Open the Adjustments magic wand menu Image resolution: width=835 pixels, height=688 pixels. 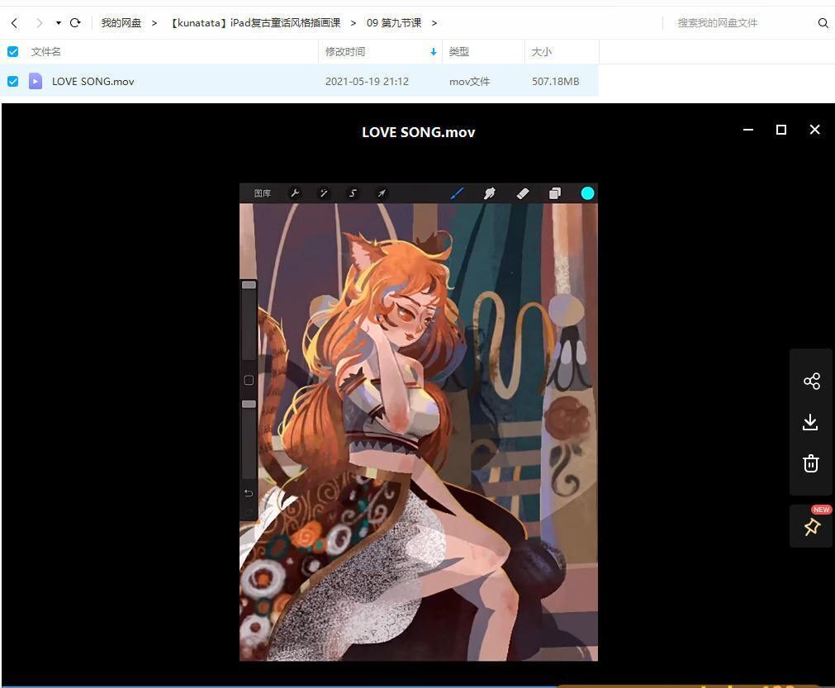point(323,193)
